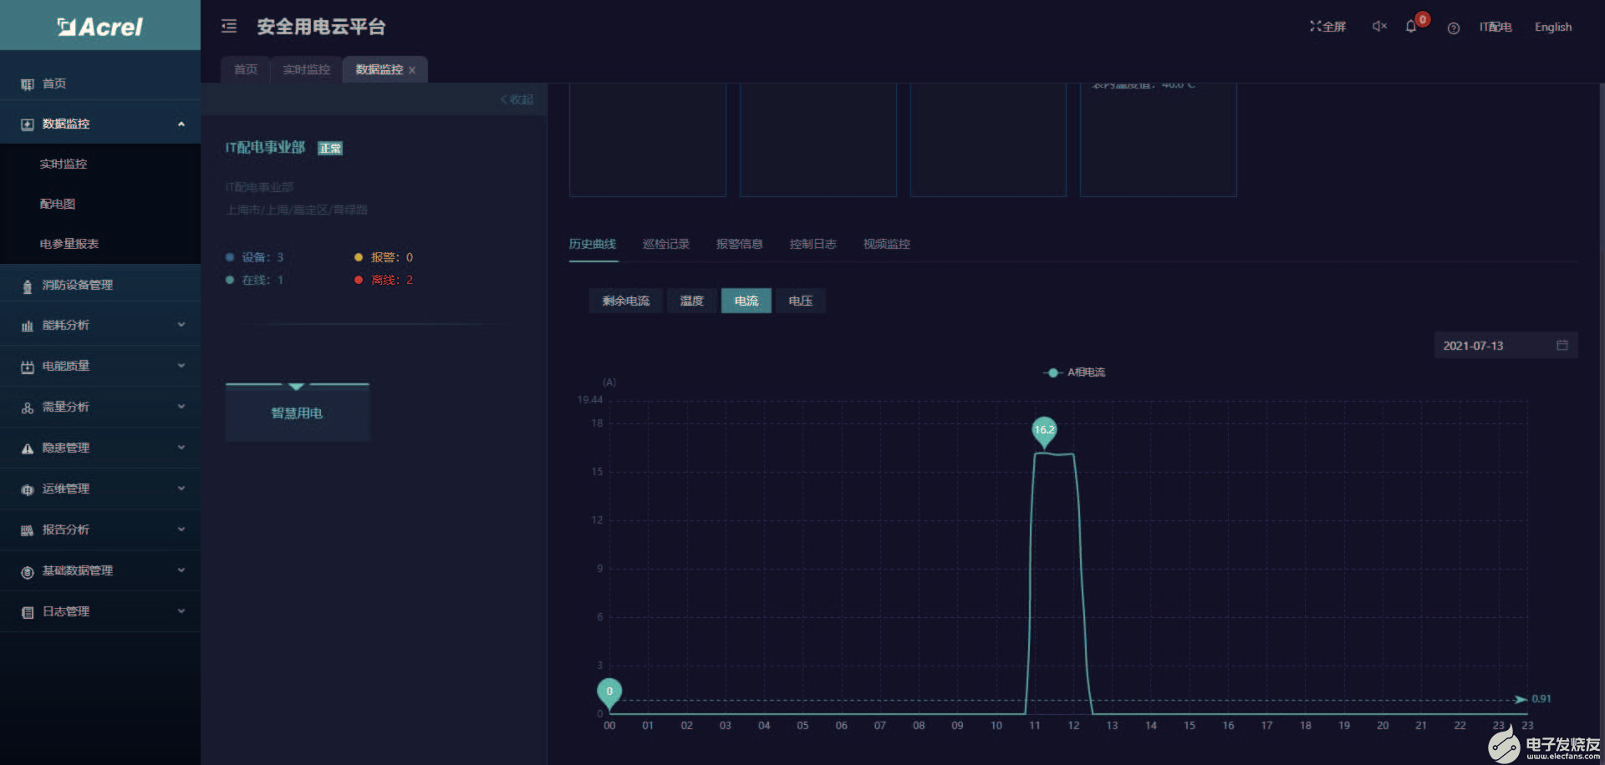Click the IT配电事业部 heading
The width and height of the screenshot is (1605, 765).
(265, 147)
